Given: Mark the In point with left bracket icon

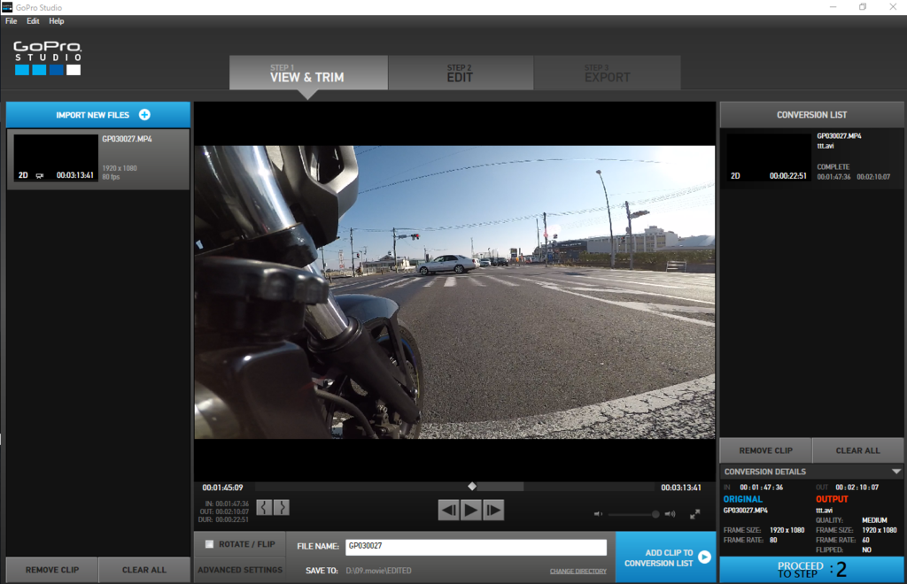Looking at the screenshot, I should point(264,507).
